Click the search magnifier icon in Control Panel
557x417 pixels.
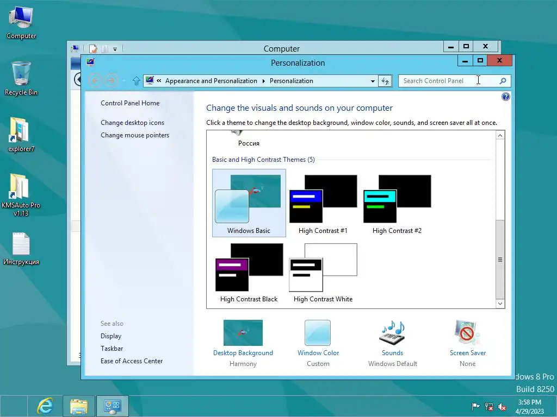(x=503, y=81)
